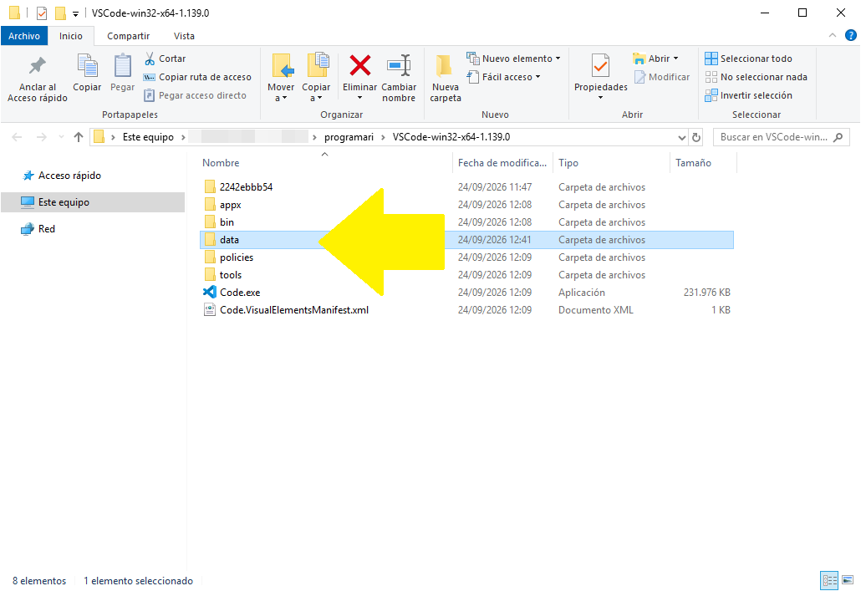Open the recent locations dropdown arrow
The image size is (861, 591).
pyautogui.click(x=61, y=137)
